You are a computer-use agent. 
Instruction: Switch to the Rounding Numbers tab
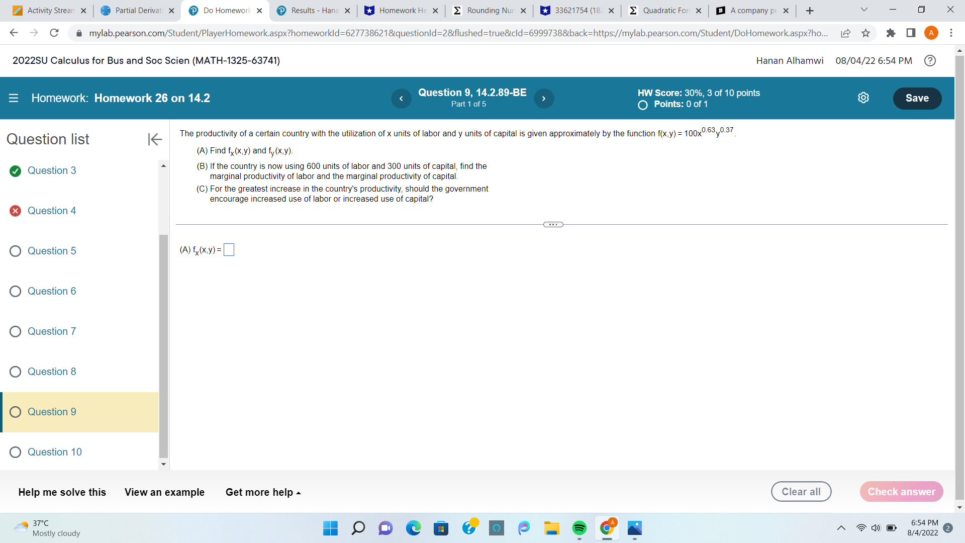tap(486, 10)
